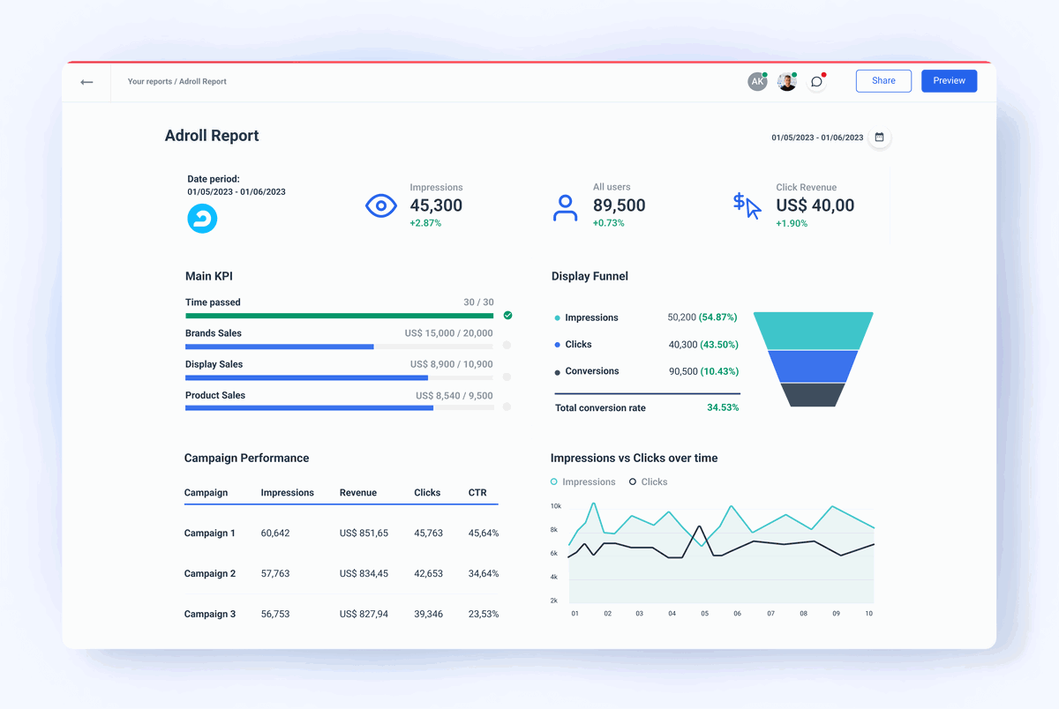The height and width of the screenshot is (709, 1059).
Task: Click the circular refresh icon beside Date period
Action: (201, 219)
